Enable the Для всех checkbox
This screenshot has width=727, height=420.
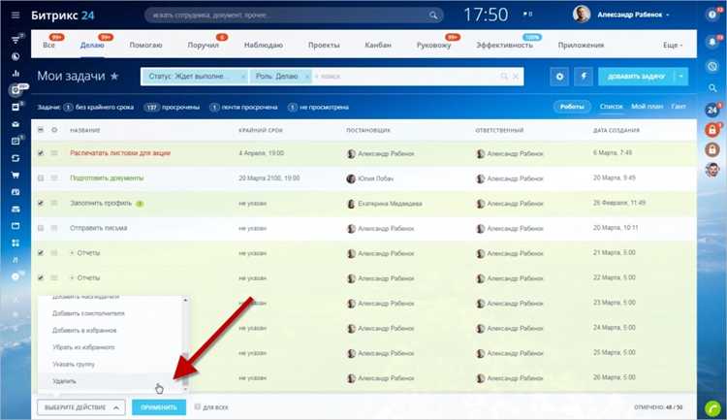pos(198,407)
